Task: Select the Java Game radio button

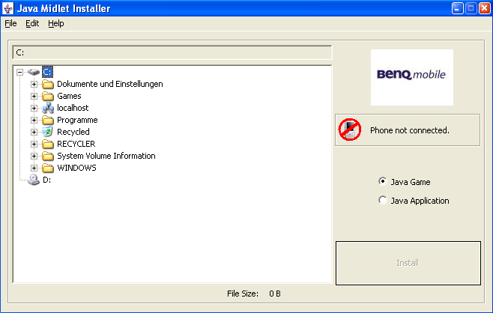Action: (x=384, y=181)
